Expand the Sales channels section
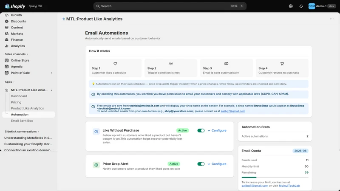This screenshot has width=340, height=191. pos(17,54)
